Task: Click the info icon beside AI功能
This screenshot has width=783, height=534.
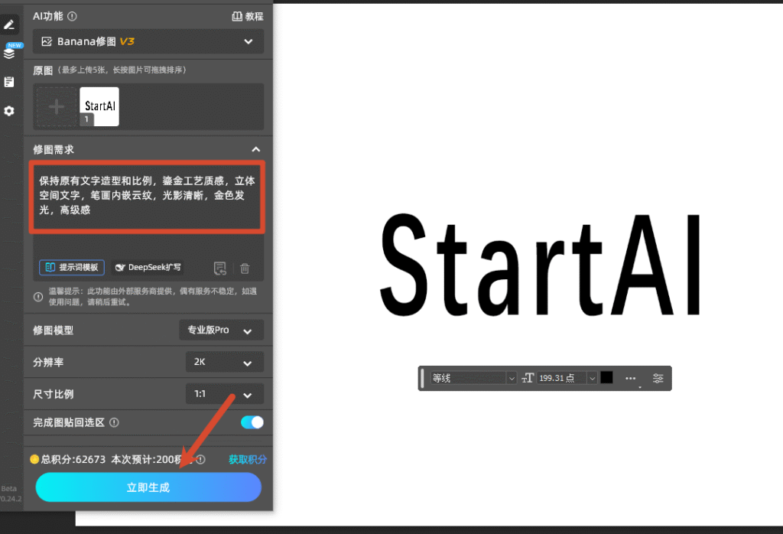Action: tap(72, 17)
